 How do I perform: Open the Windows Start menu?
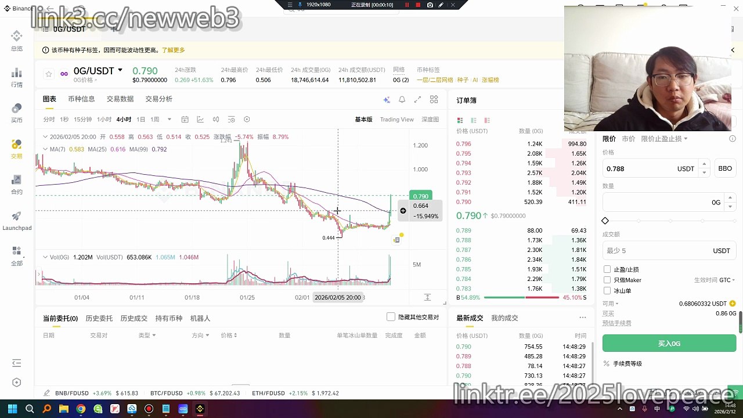12,409
